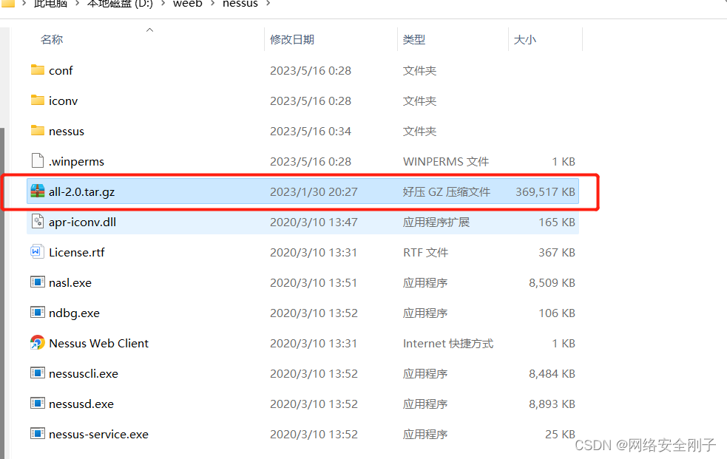Select the nessusd.exe file name
Image resolution: width=727 pixels, height=459 pixels.
click(x=81, y=404)
